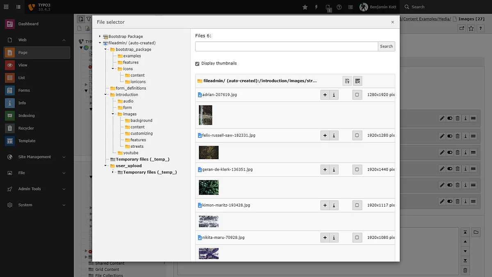This screenshot has height=277, width=492.
Task: Show info for felix-russell-saw-182331.jpg
Action: point(334,135)
